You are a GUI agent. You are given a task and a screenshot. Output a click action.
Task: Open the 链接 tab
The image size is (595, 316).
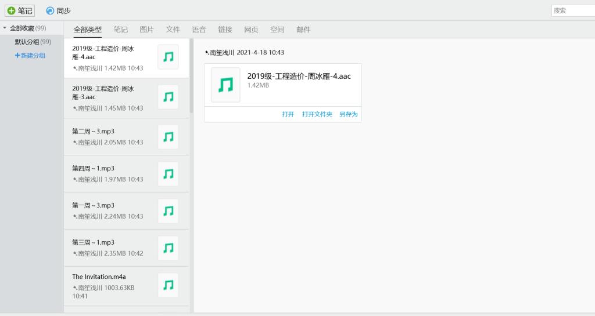[x=225, y=30]
